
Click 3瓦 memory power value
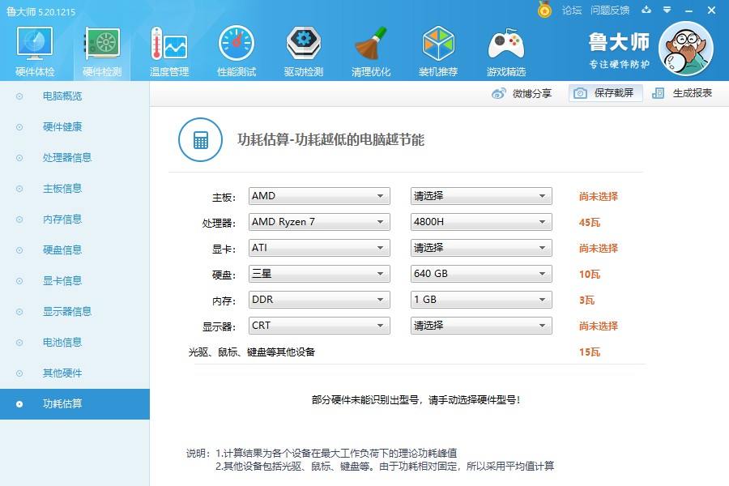pyautogui.click(x=586, y=300)
